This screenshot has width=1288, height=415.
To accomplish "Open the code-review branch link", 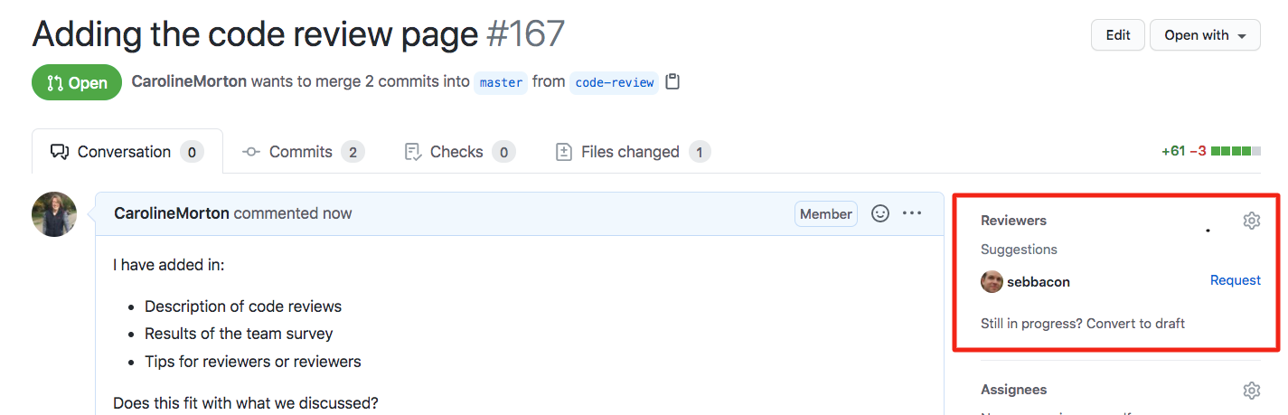I will coord(614,82).
